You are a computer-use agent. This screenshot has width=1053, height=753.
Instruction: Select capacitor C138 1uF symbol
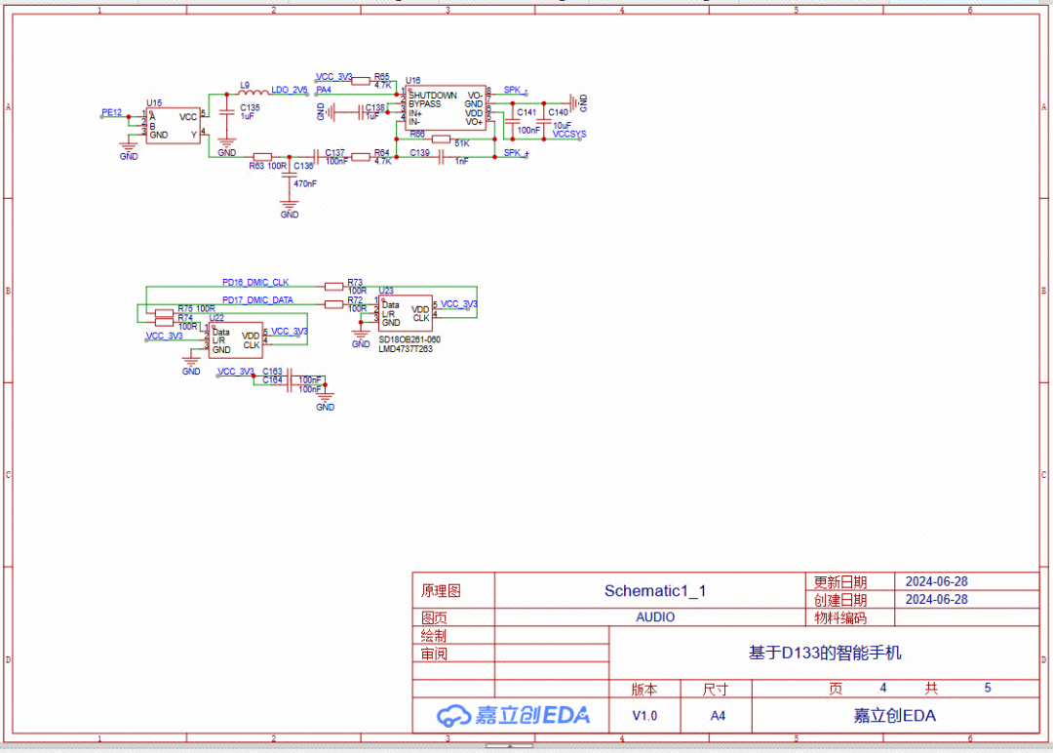(x=361, y=111)
